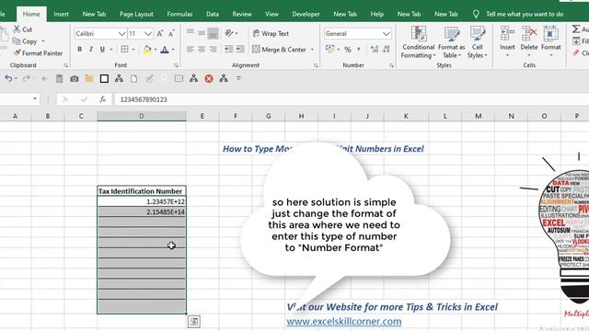589x331 pixels.
Task: Apply the yellow Fill Color bucket
Action: pos(147,49)
